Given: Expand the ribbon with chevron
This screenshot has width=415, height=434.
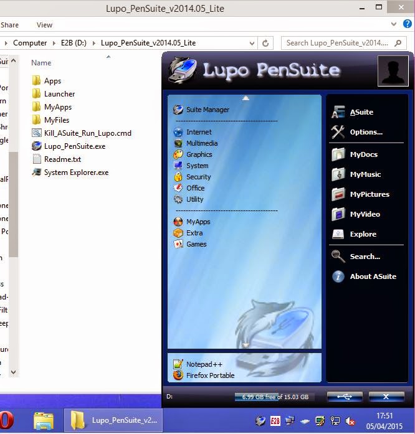Looking at the screenshot, I should [x=394, y=24].
